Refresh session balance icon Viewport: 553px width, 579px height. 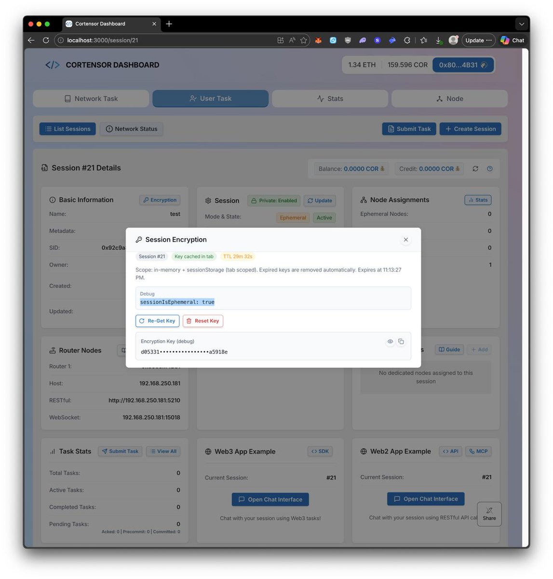coord(475,169)
